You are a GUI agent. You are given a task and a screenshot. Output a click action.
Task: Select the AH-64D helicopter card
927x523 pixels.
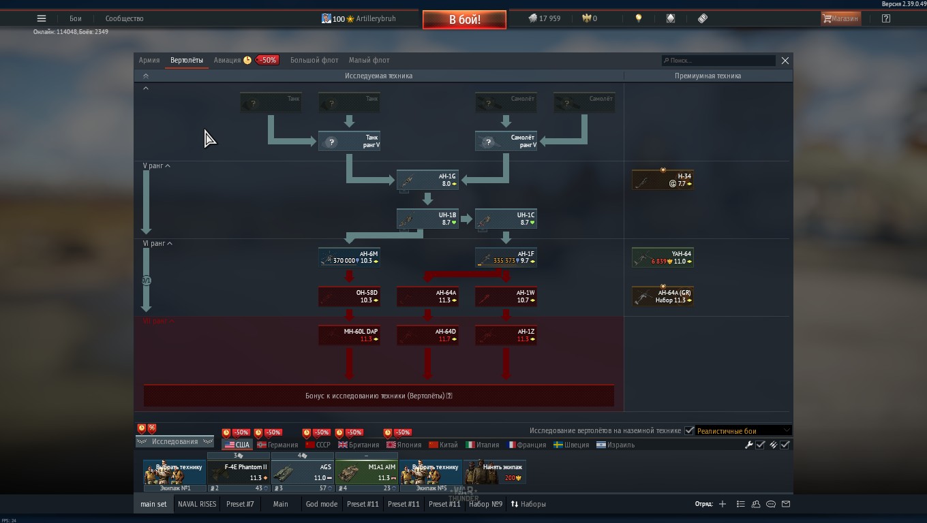click(427, 335)
